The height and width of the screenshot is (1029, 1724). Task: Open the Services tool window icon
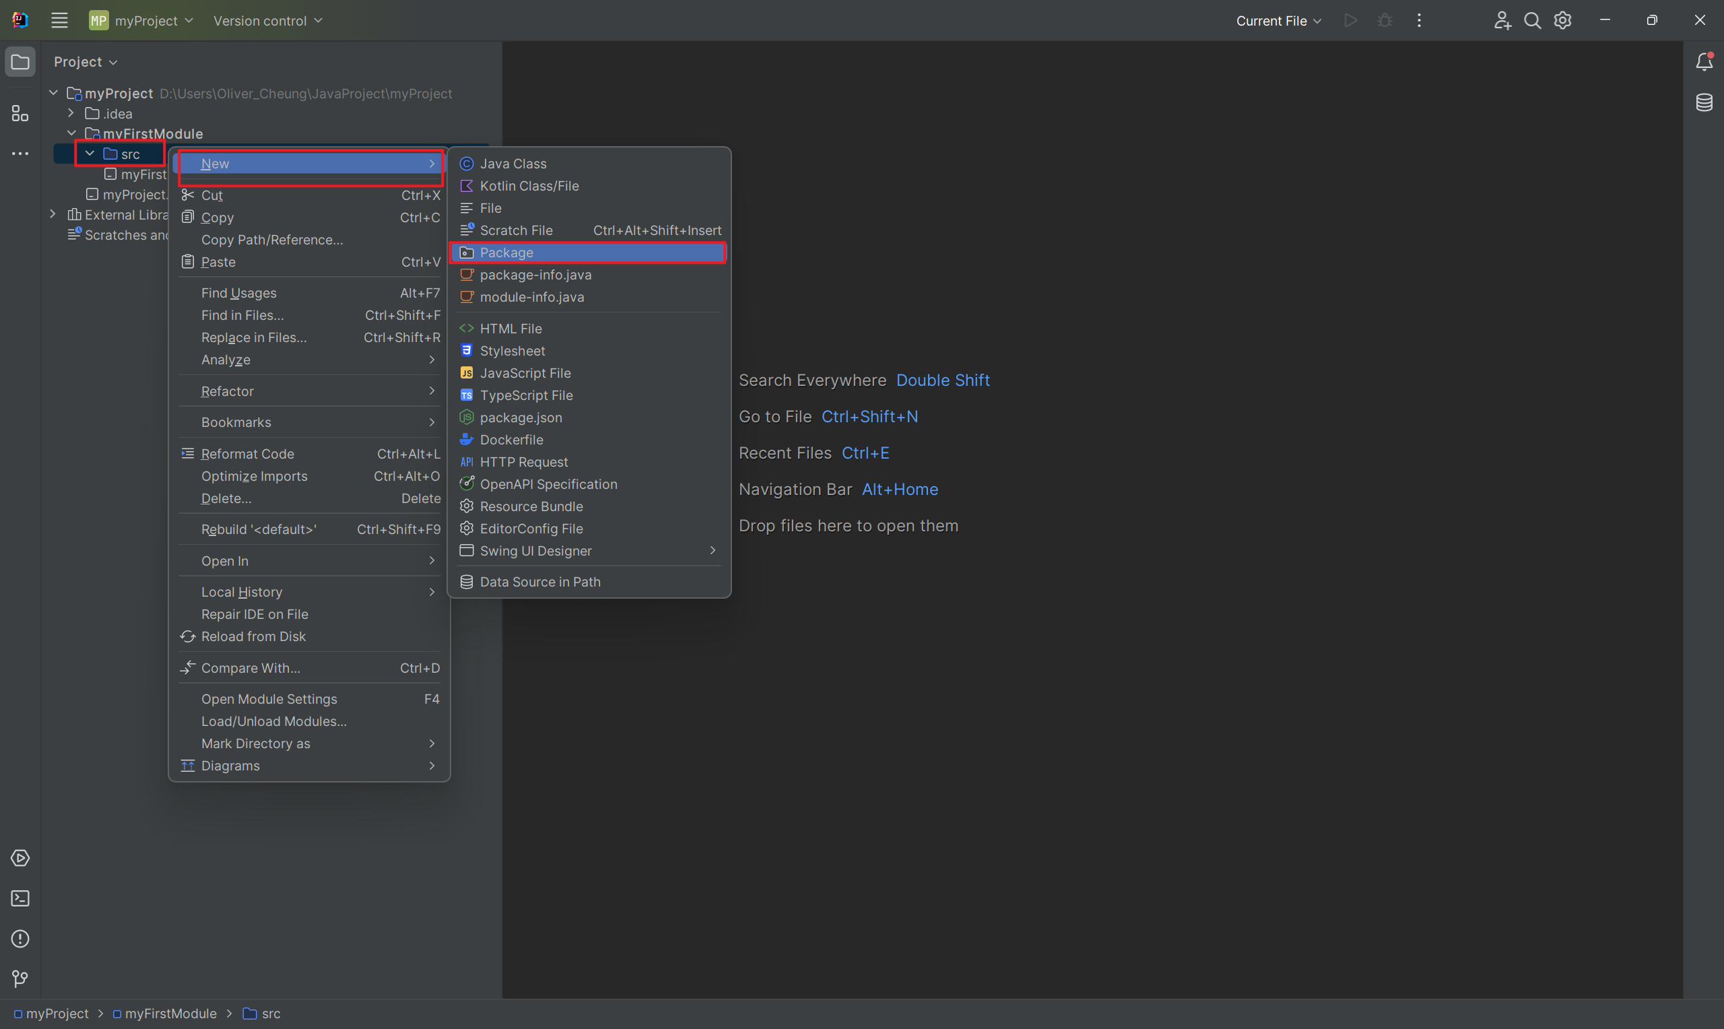click(20, 858)
